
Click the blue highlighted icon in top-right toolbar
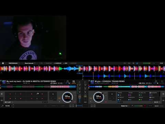137,63
